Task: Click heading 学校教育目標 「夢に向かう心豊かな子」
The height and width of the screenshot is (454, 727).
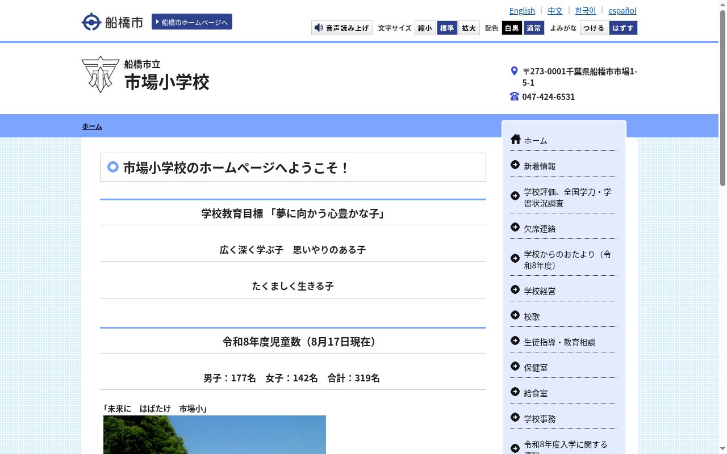Action: [293, 213]
